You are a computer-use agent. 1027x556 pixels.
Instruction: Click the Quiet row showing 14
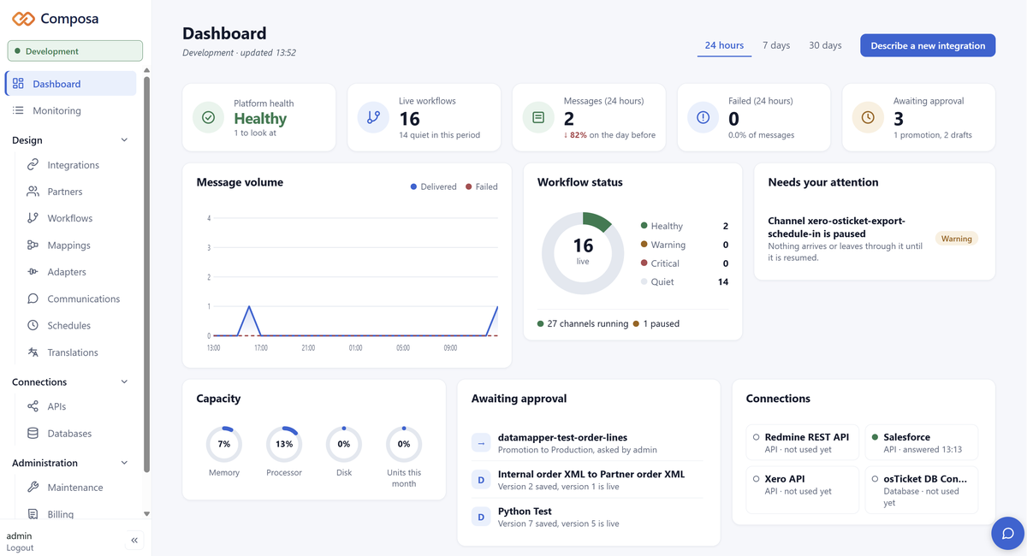point(685,281)
